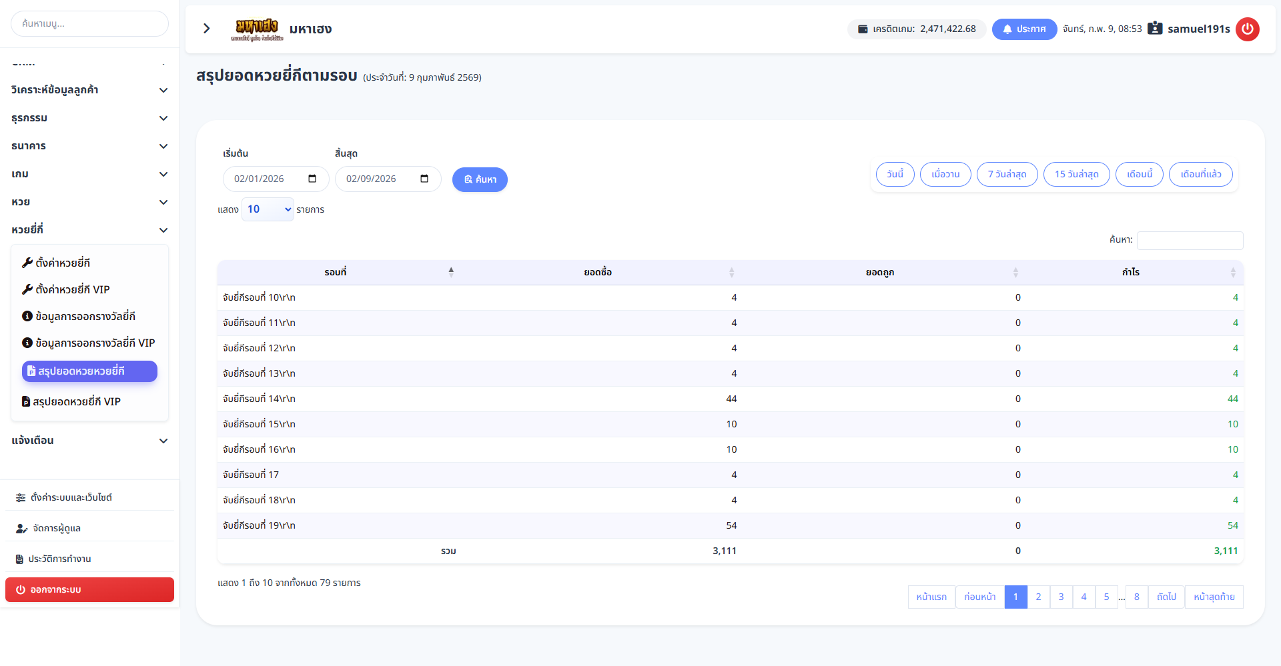Open ตั้งค่าระบบและเว็บไซต์ settings

click(x=71, y=497)
